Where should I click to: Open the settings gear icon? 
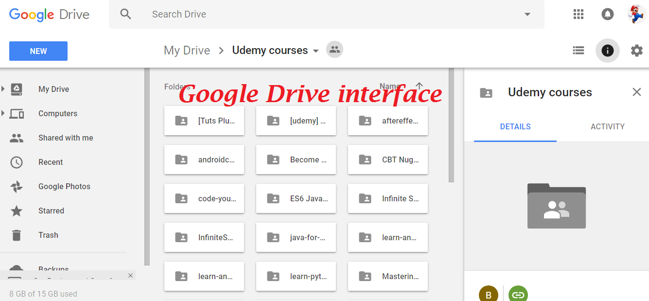pos(637,51)
